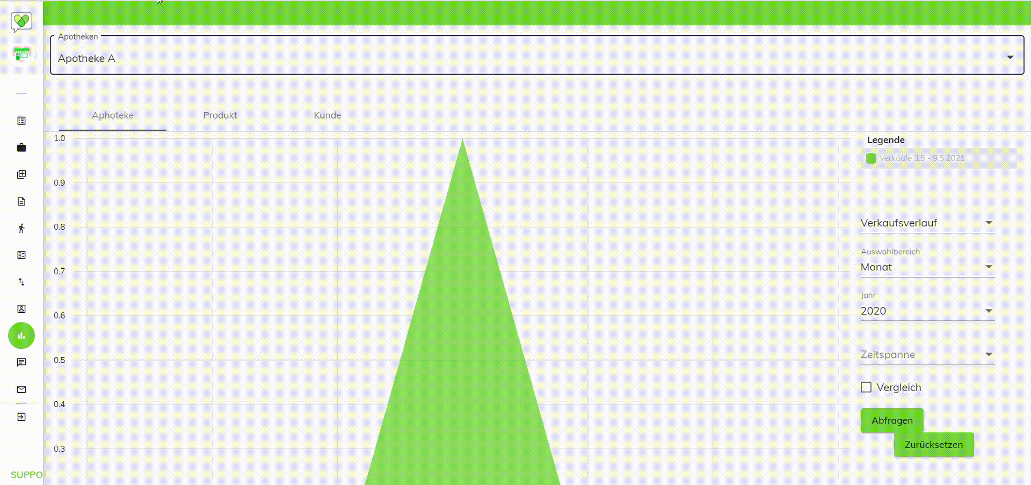Click the 0.5 y-axis label
Screen dimensions: 1031x485
coord(59,360)
